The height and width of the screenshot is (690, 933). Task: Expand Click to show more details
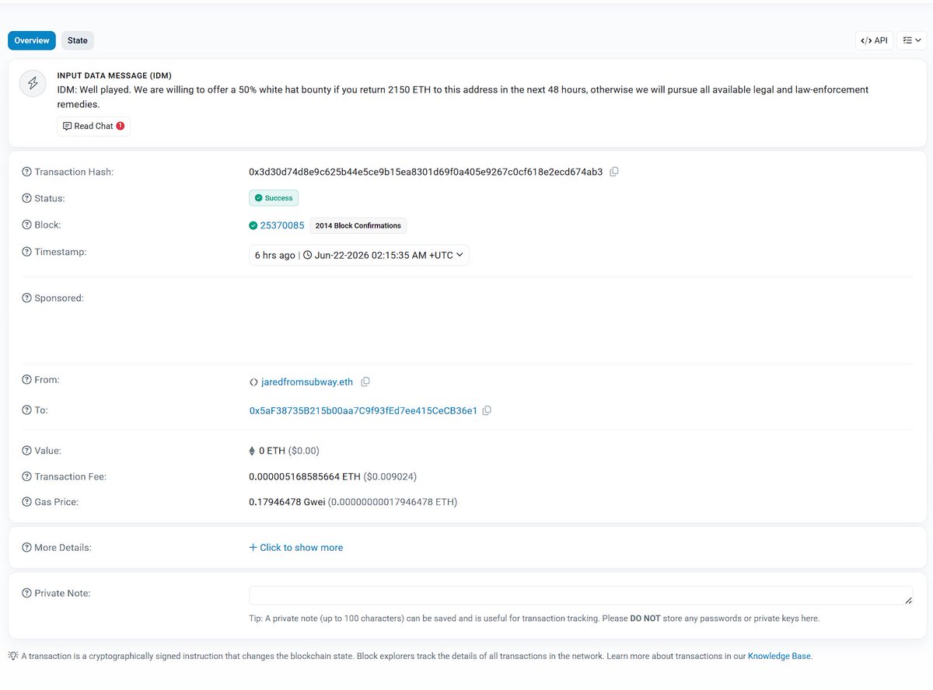[295, 548]
